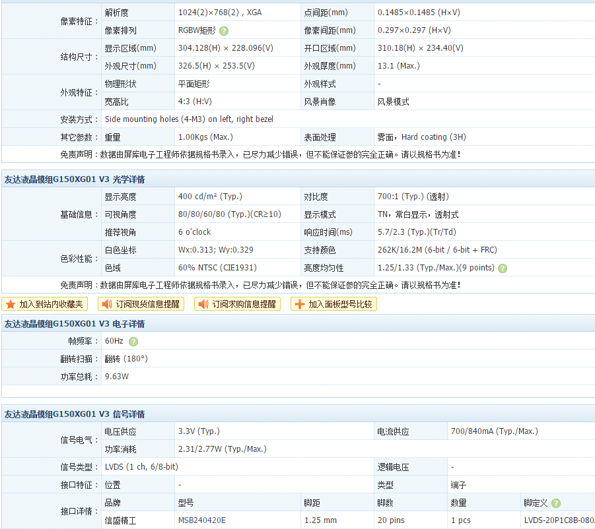
Task: Subscribe to stock alerts 订阅现货信息提醒
Action: point(141,304)
